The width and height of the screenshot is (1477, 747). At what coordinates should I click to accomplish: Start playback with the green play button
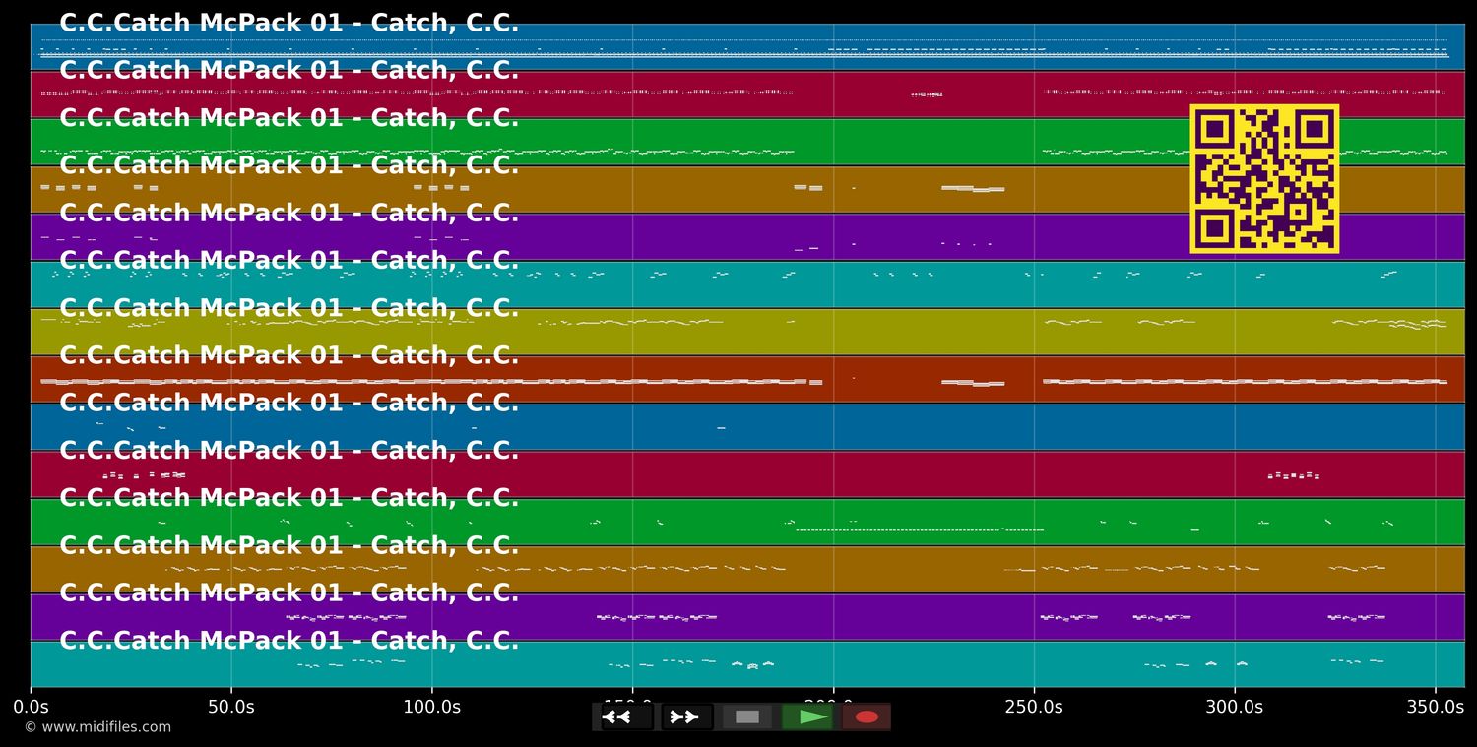click(807, 716)
